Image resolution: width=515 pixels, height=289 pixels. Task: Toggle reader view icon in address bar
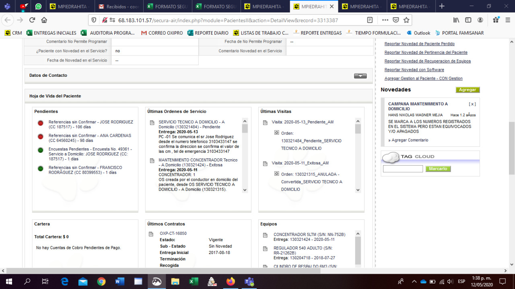coord(370,20)
